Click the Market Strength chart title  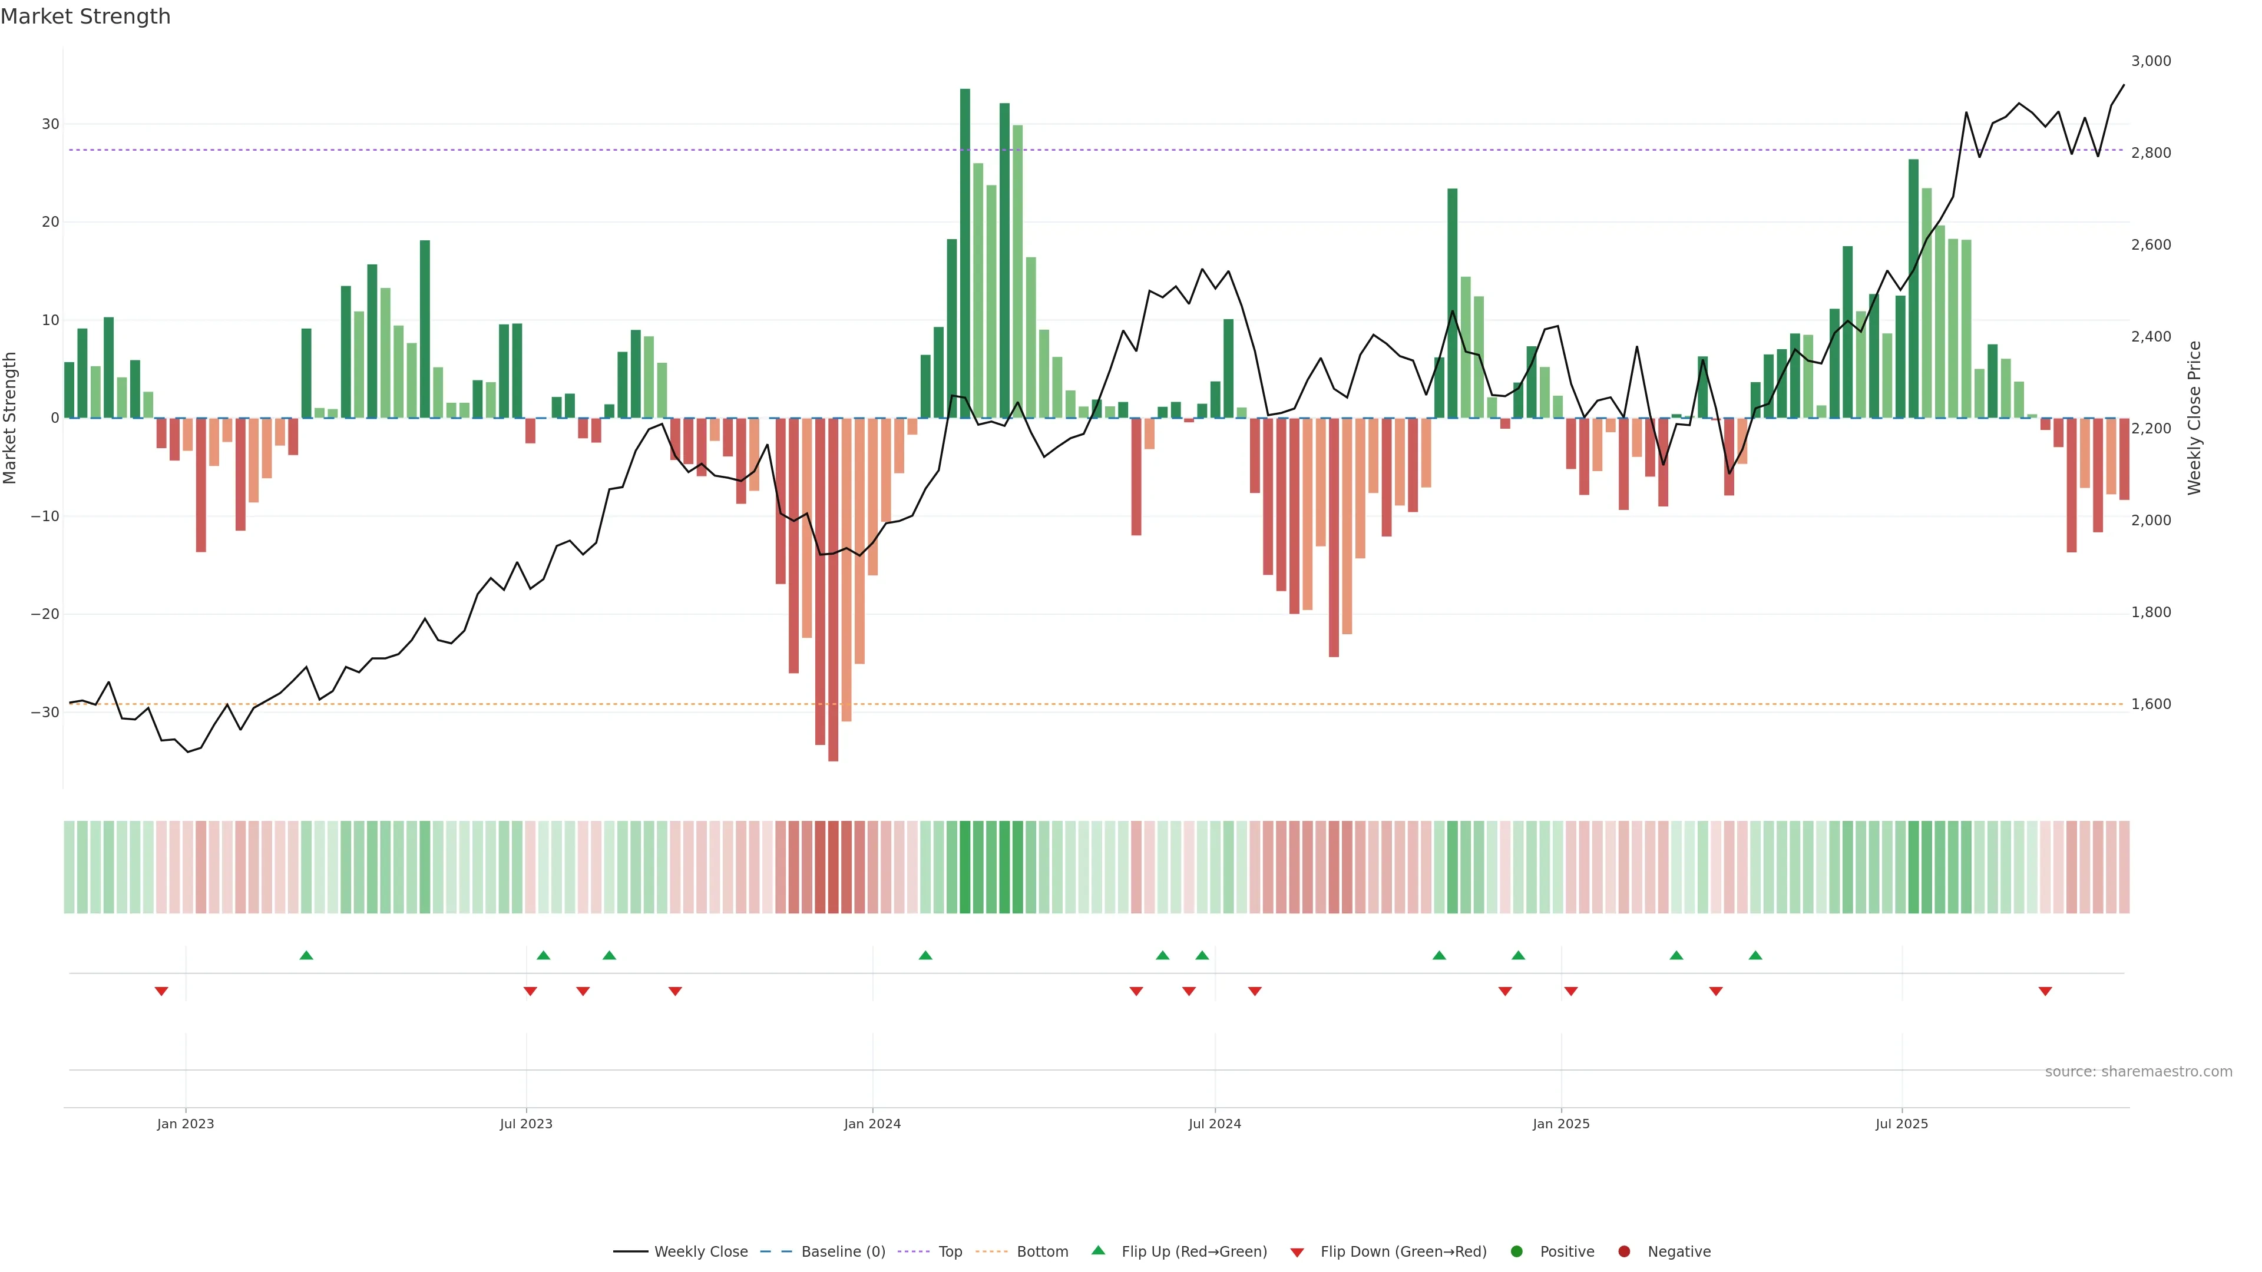pyautogui.click(x=85, y=16)
